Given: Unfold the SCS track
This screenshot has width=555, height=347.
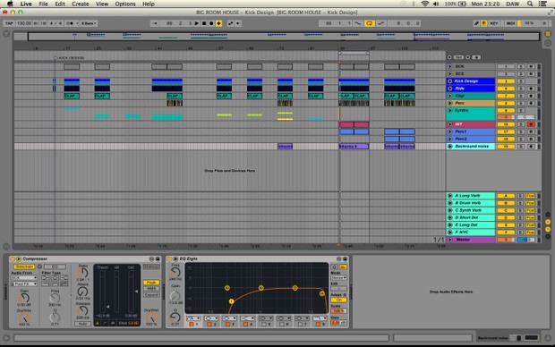Looking at the screenshot, I should (450, 74).
